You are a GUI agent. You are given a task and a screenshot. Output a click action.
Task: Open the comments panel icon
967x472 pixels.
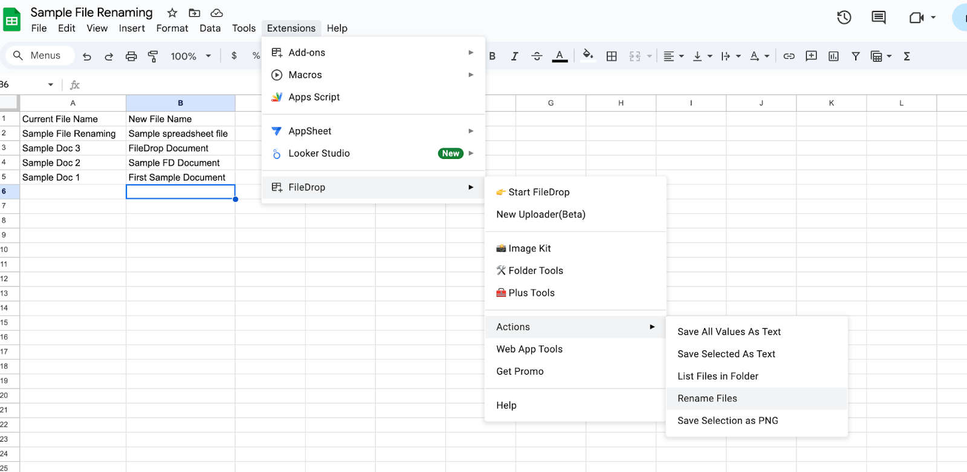click(878, 18)
